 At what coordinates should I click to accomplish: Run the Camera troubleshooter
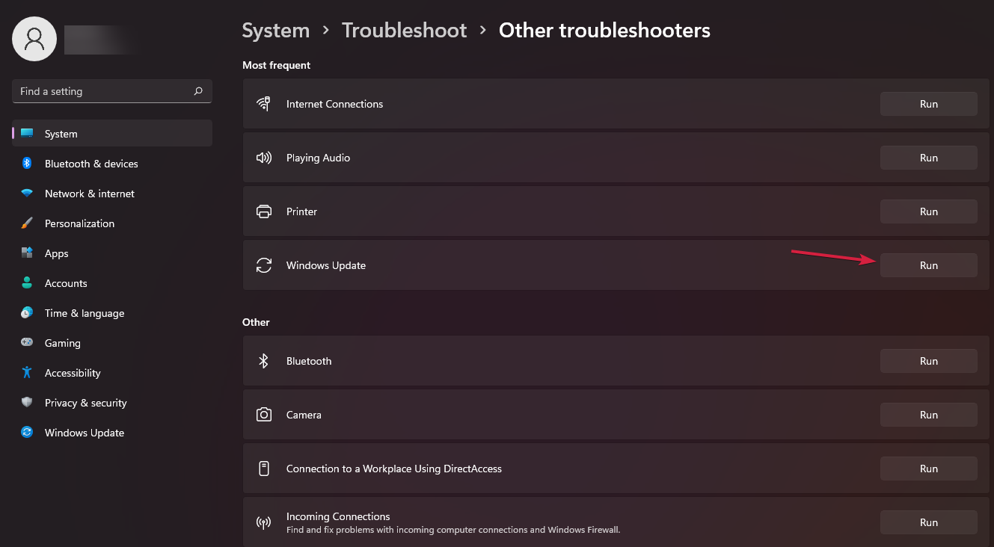tap(928, 415)
